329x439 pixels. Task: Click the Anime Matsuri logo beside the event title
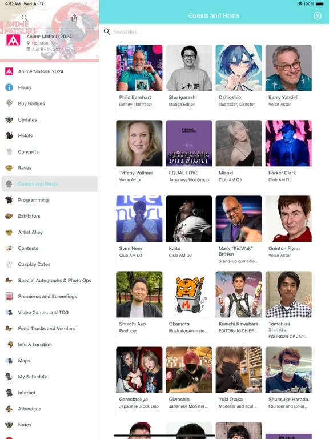point(13,41)
